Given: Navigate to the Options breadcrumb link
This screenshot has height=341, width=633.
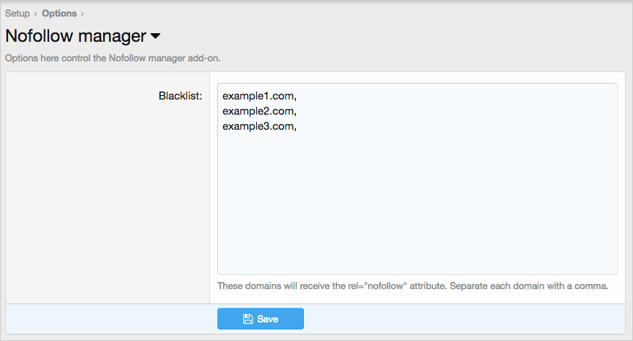Looking at the screenshot, I should point(59,13).
